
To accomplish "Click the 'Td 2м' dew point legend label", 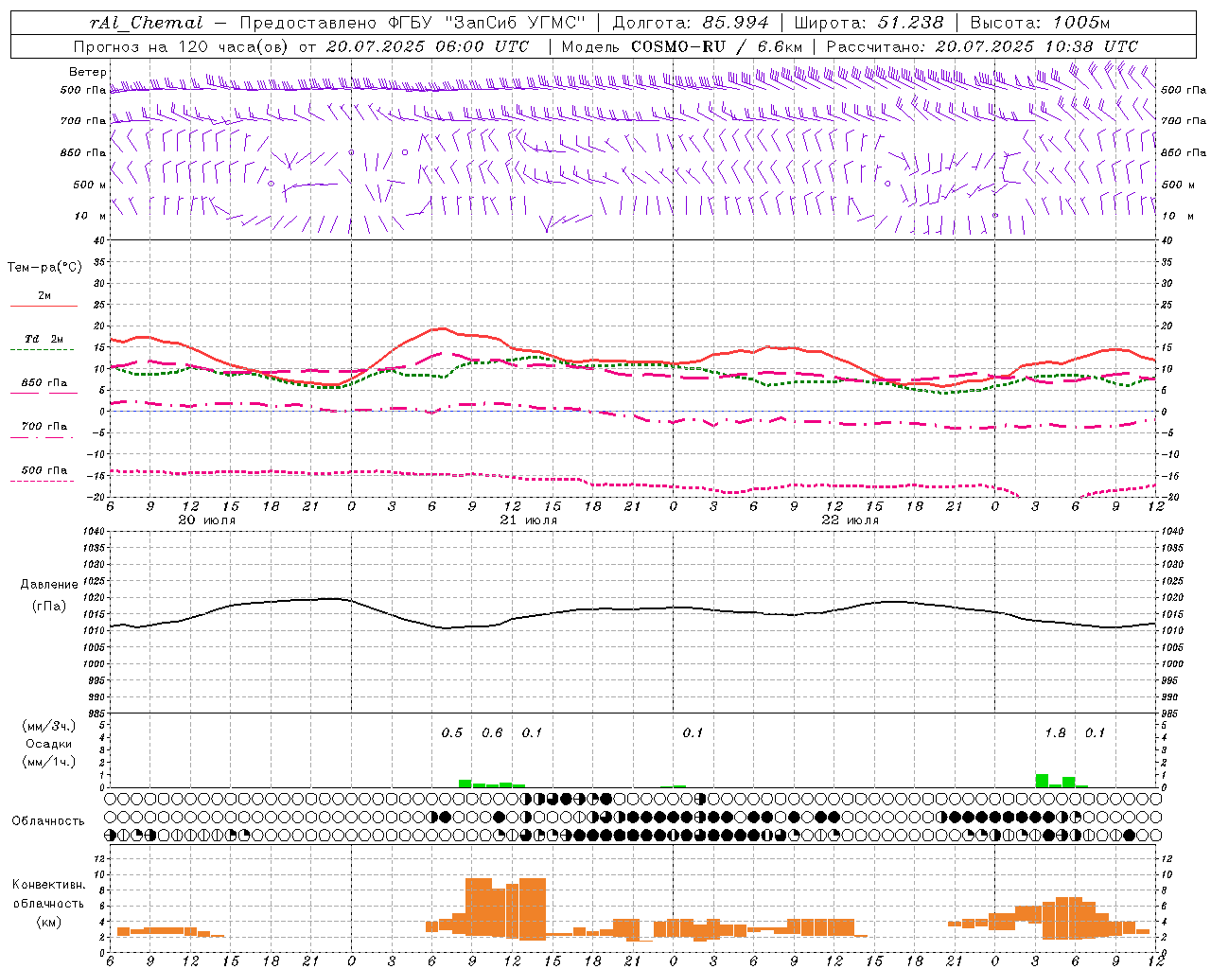I will [x=44, y=339].
